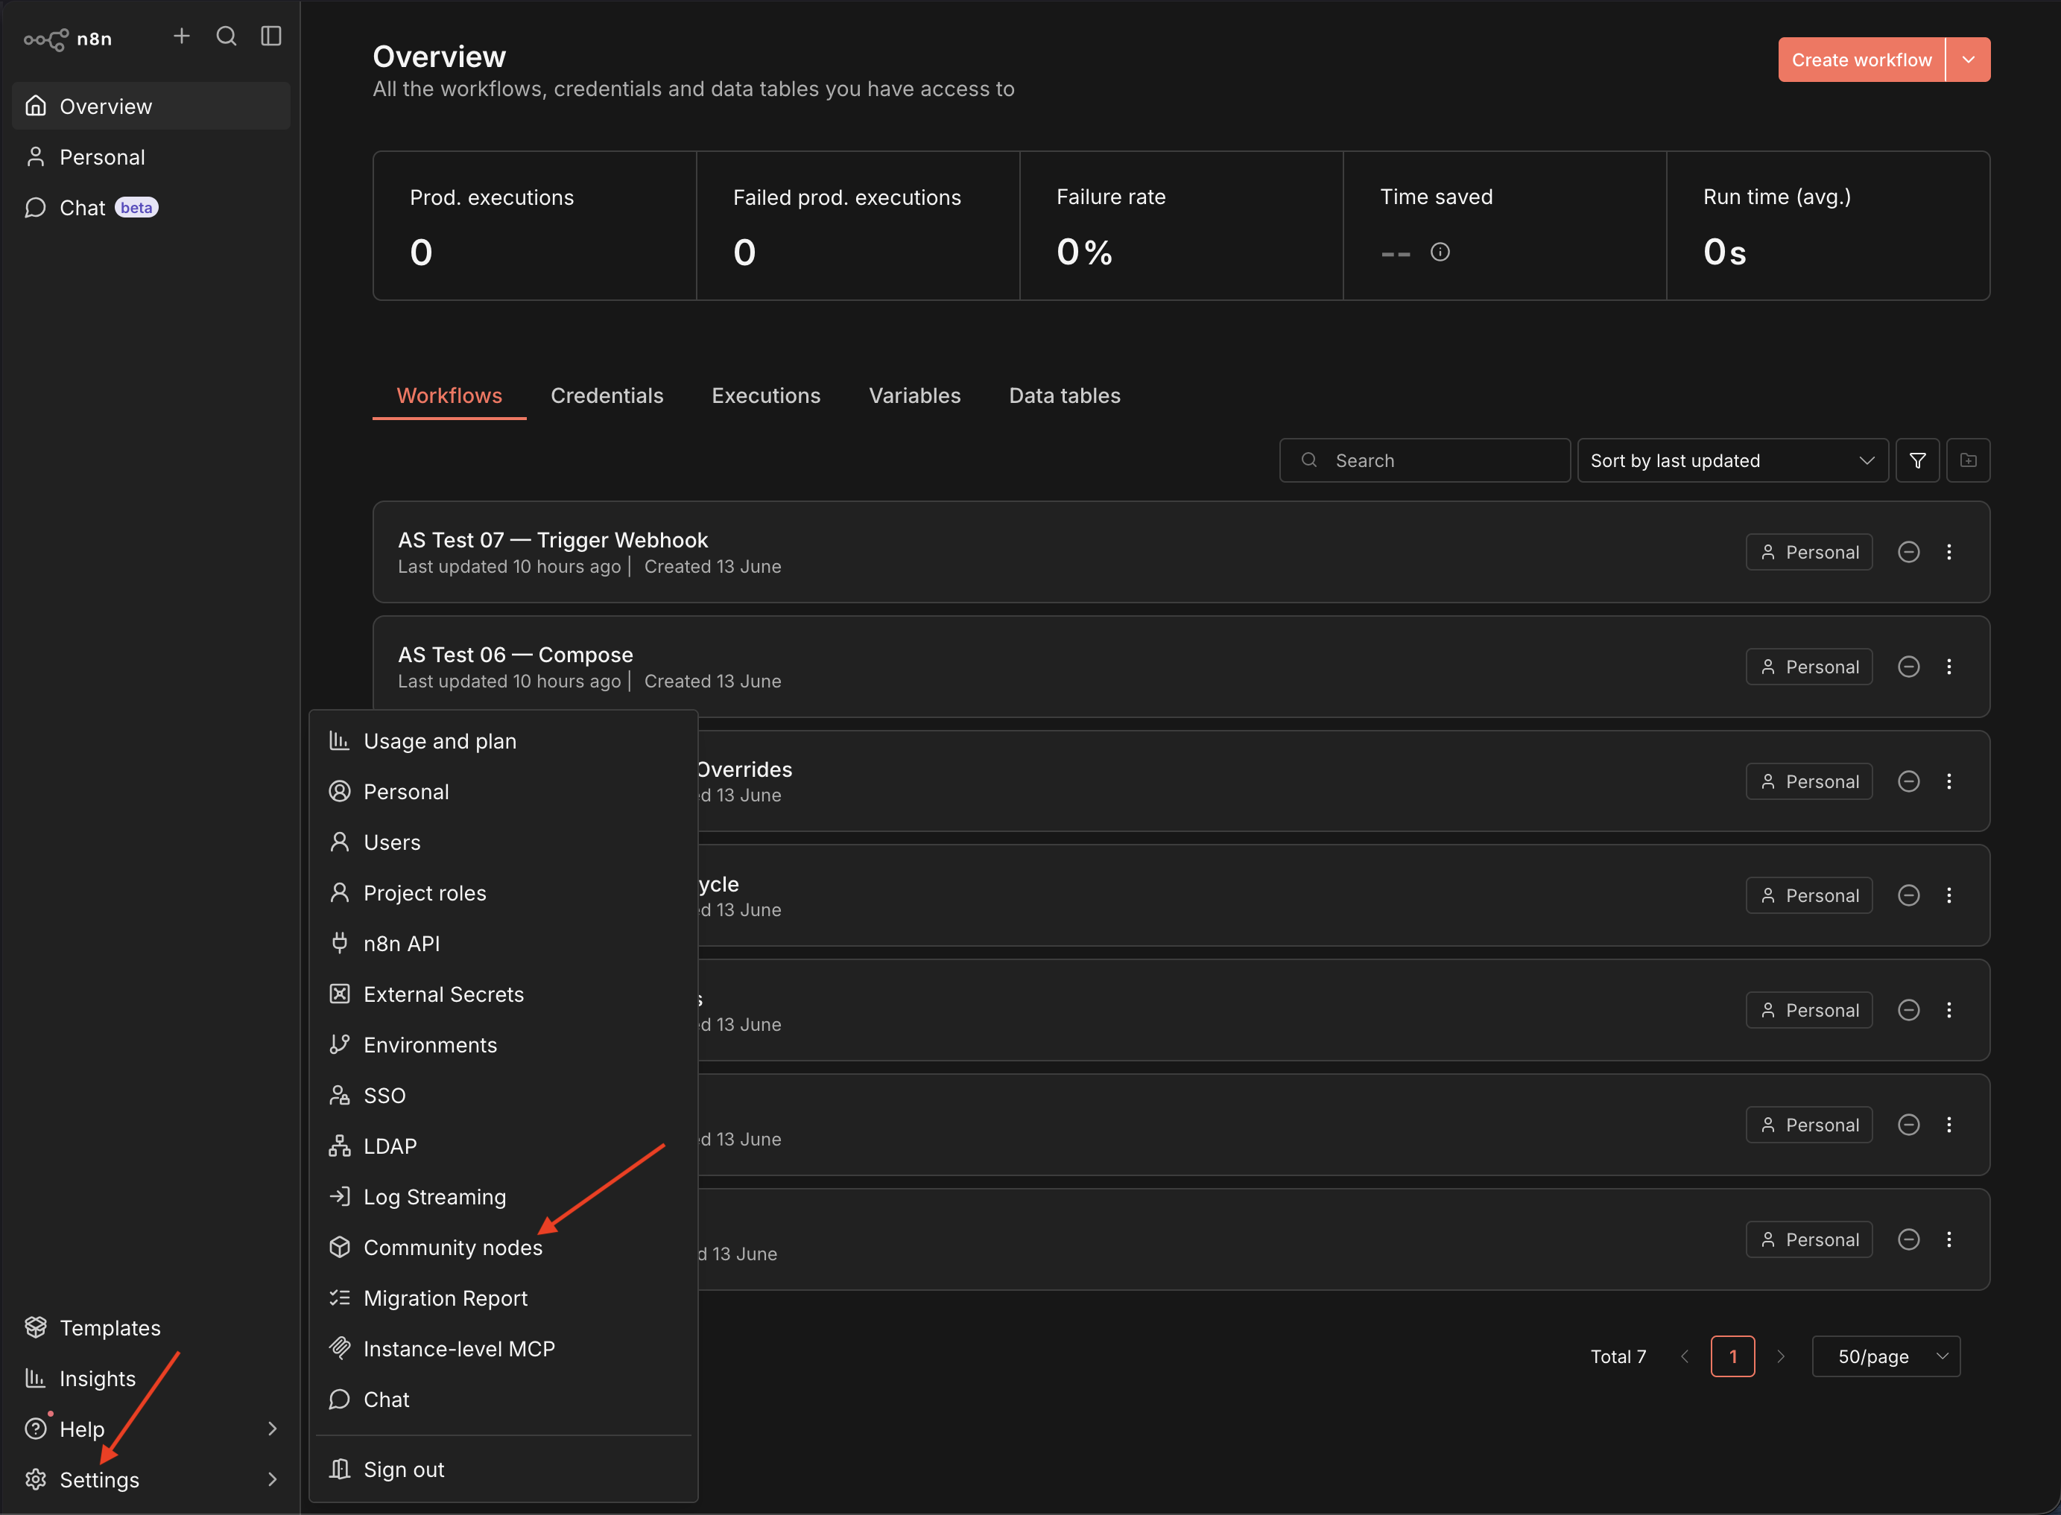Screen dimensions: 2061x1515
Task: Select Personal in settings menu
Action: [x=504, y=792]
